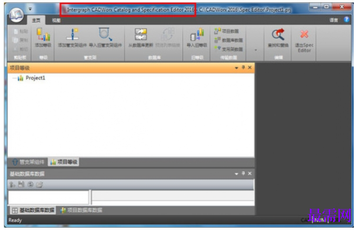The width and height of the screenshot is (360, 230).
Task: Open the 项目等级 panel dropdown arrow
Action: [x=237, y=68]
